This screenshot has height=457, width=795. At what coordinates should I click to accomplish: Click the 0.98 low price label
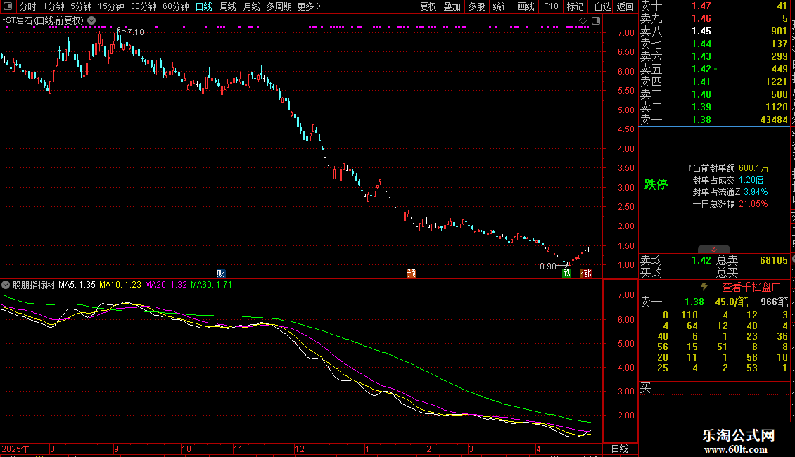(548, 266)
